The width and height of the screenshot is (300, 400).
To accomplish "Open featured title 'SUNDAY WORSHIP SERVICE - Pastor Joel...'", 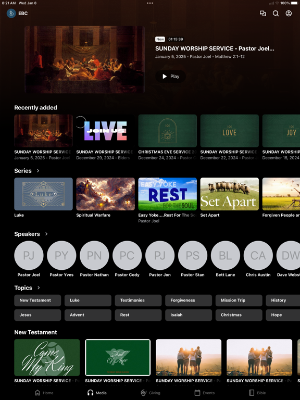I will [215, 48].
